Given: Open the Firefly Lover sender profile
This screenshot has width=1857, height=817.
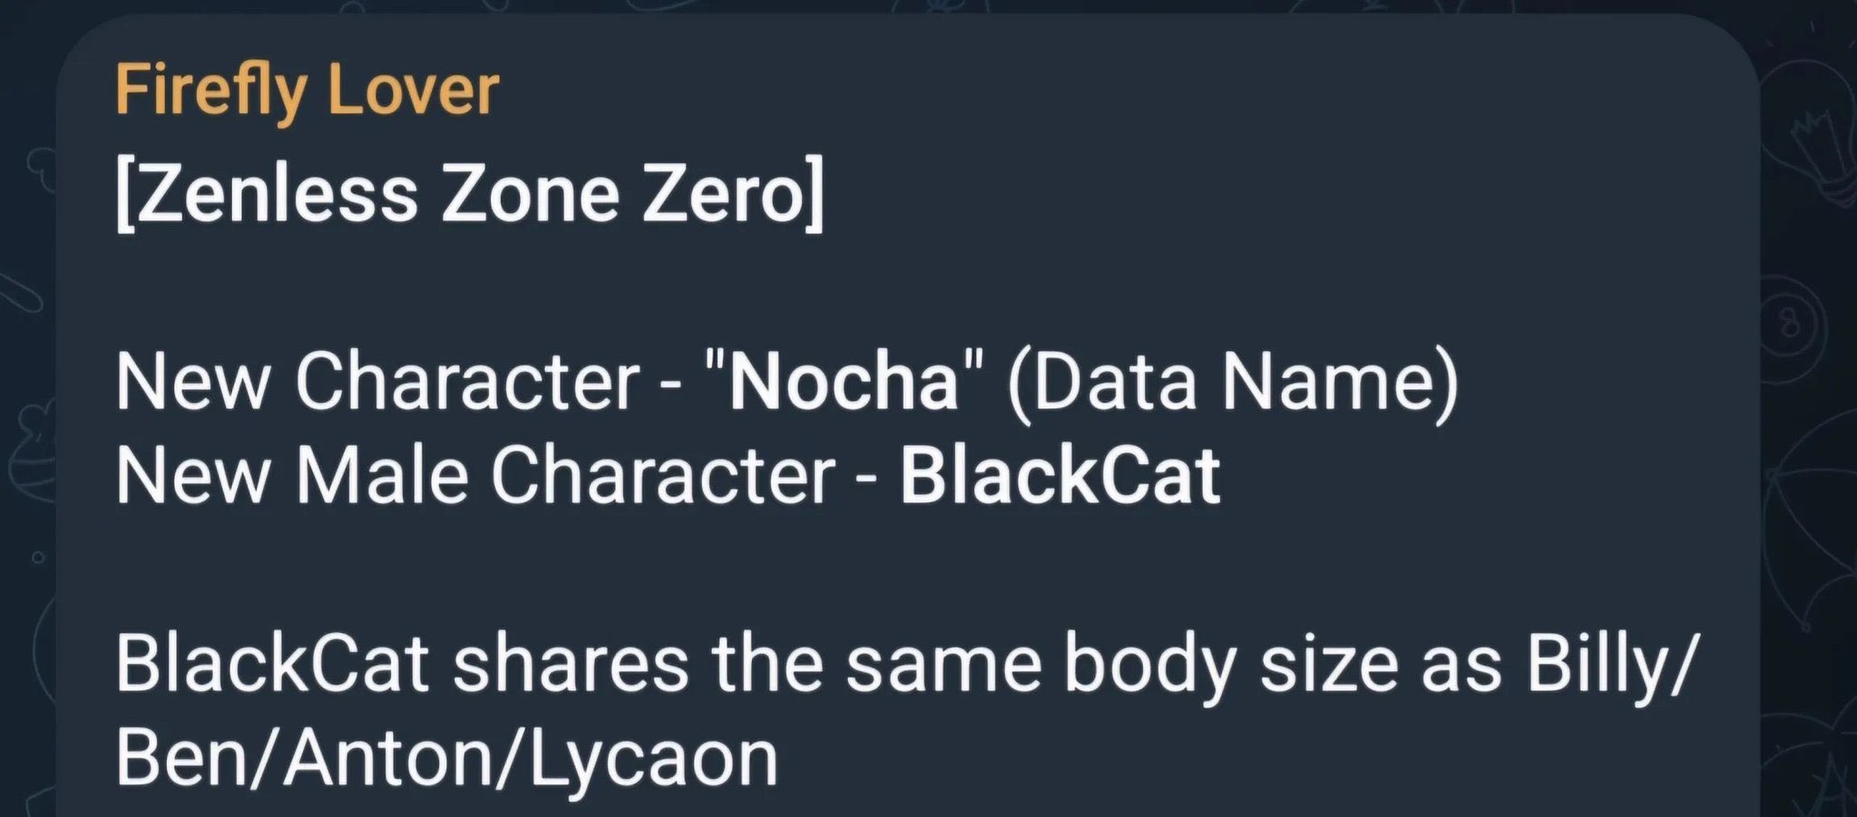Looking at the screenshot, I should pyautogui.click(x=307, y=91).
